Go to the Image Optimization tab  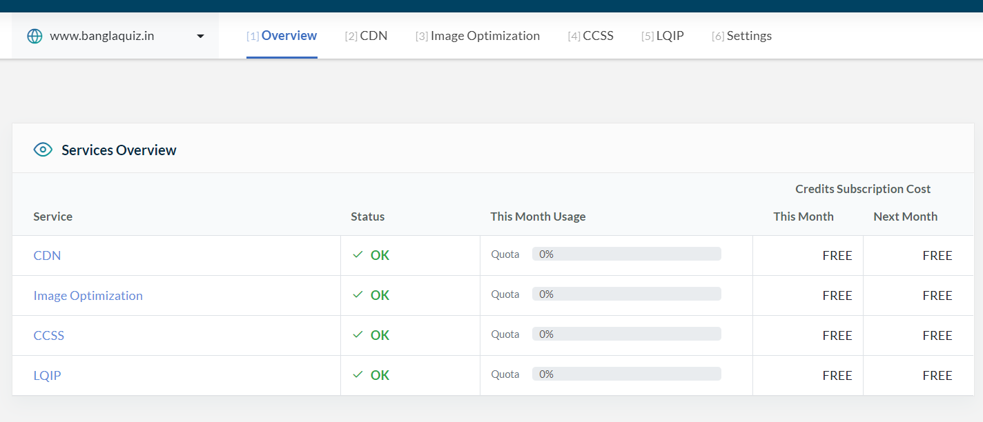[x=478, y=36]
